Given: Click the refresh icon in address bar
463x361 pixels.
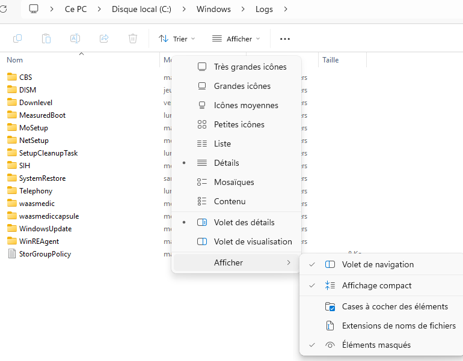Looking at the screenshot, I should [x=3, y=9].
